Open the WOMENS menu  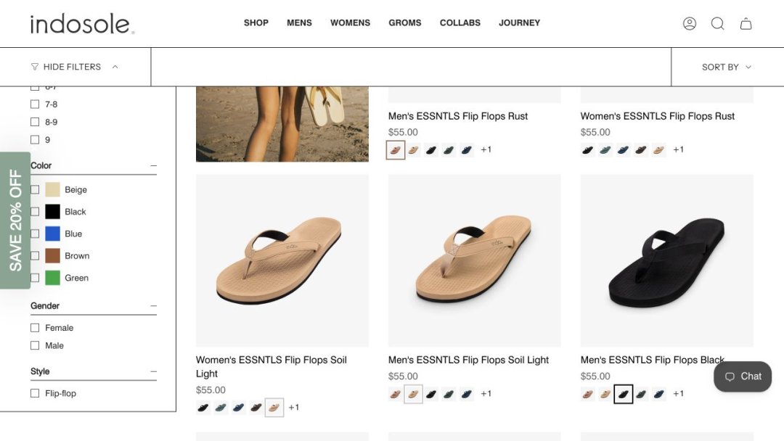point(350,23)
